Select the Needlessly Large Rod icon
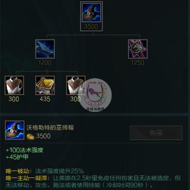 pyautogui.click(x=138, y=49)
